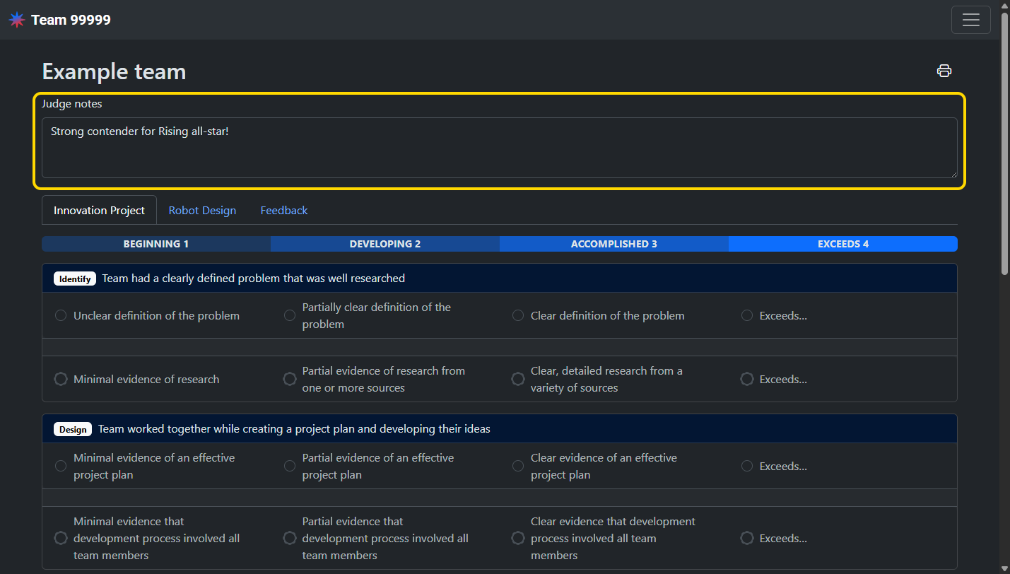Open the hamburger navigation menu
Screen dimensions: 1010x574
coord(970,20)
